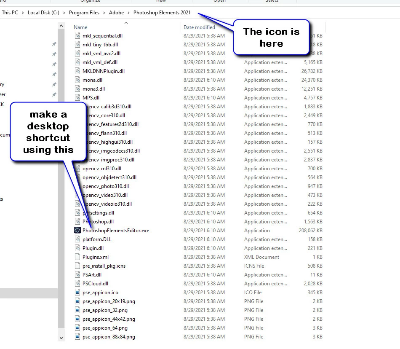Select the Plugins.xml file name
The height and width of the screenshot is (349, 400).
pos(96,257)
